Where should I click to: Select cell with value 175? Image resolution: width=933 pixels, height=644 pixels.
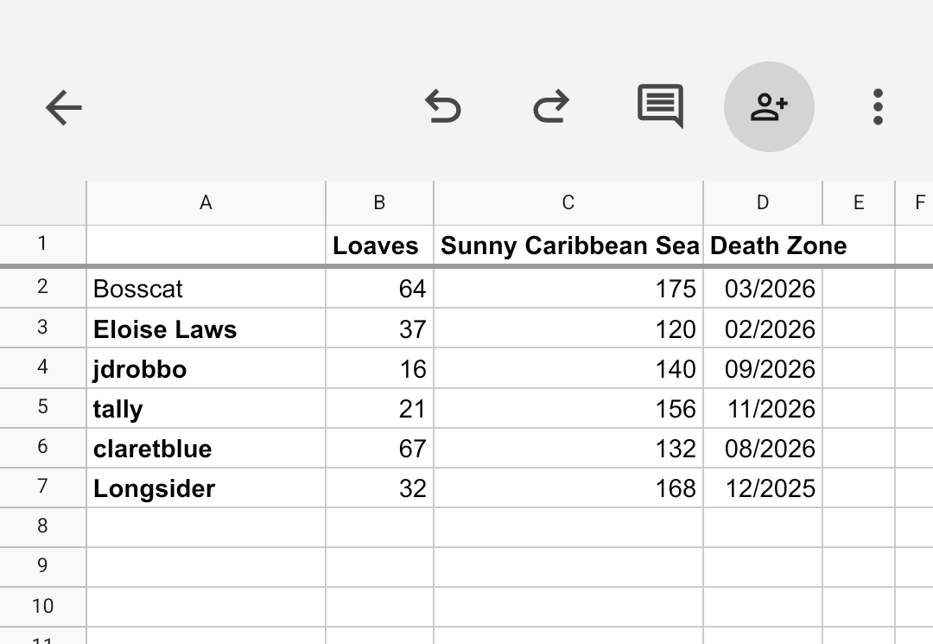click(x=568, y=288)
